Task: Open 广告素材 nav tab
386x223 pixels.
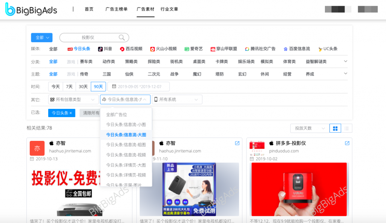Action: [146, 9]
